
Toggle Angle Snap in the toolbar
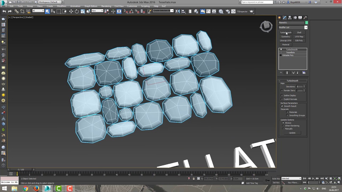[131, 11]
